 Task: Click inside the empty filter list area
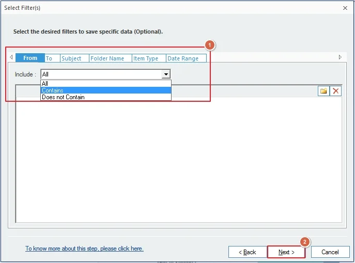(178, 160)
